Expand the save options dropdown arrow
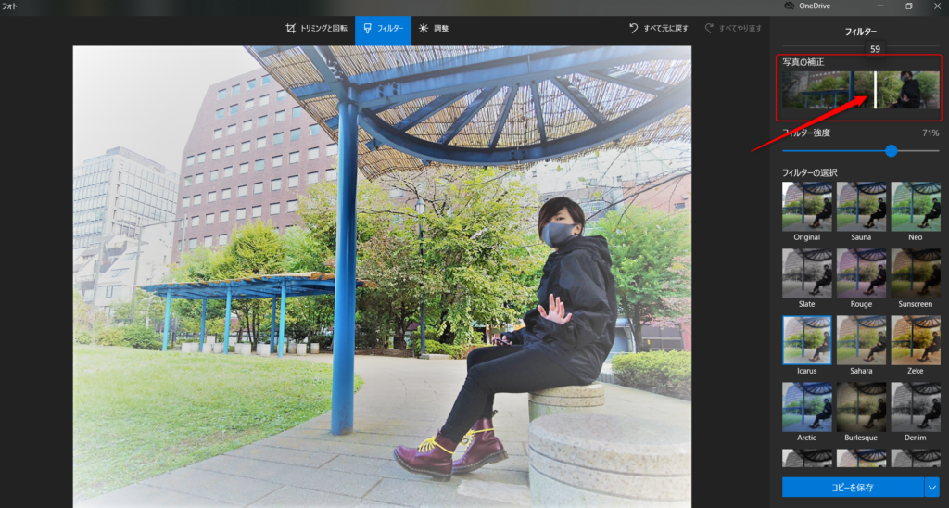 pyautogui.click(x=931, y=487)
